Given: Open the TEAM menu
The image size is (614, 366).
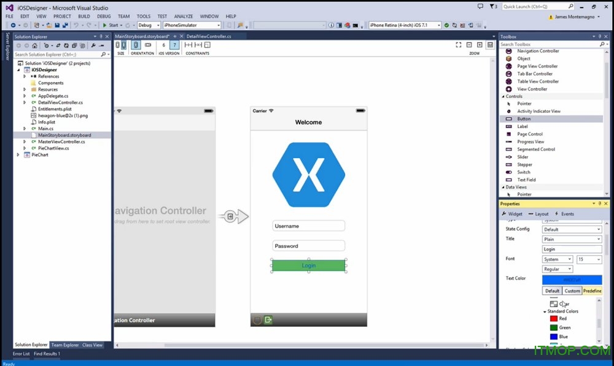Looking at the screenshot, I should pyautogui.click(x=123, y=16).
